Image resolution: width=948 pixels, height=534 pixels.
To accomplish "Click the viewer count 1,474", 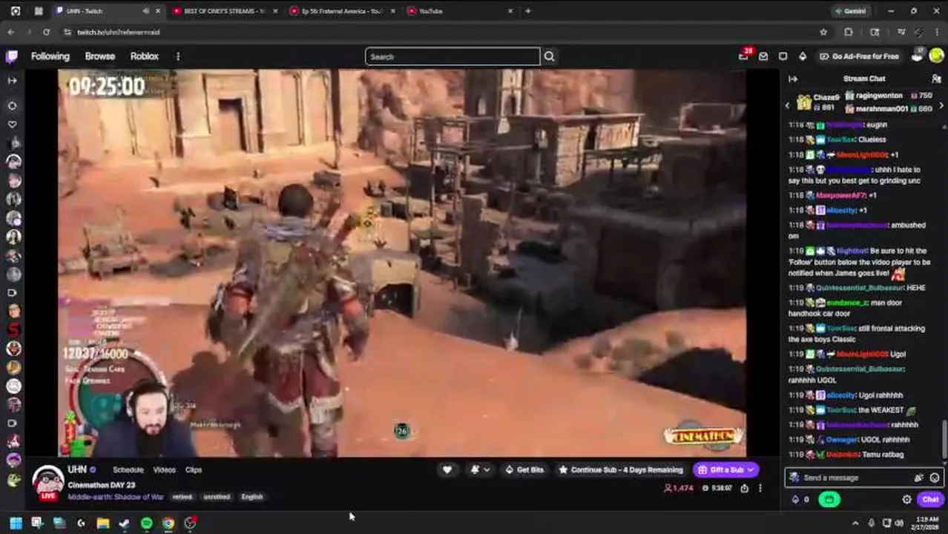I will click(678, 488).
